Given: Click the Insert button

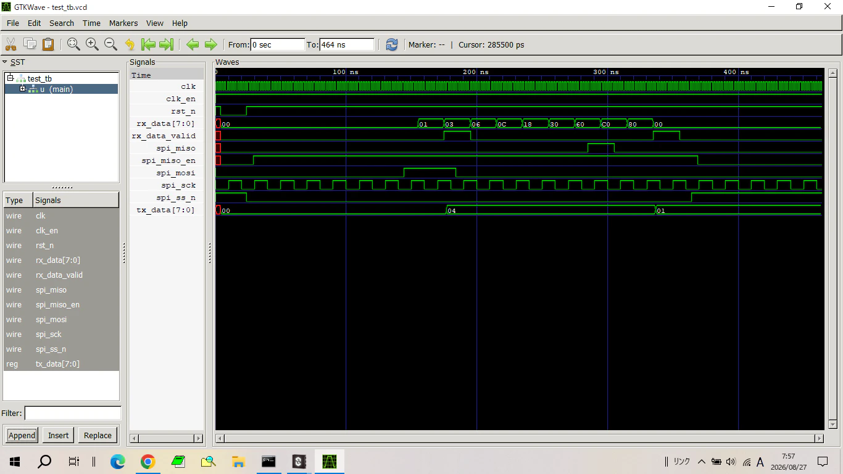Looking at the screenshot, I should click(x=59, y=435).
